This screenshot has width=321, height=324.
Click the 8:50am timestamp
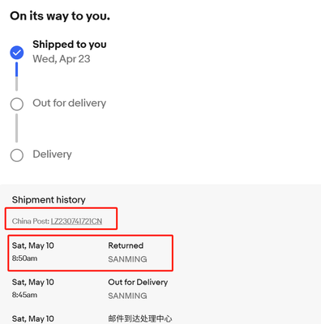click(x=24, y=258)
